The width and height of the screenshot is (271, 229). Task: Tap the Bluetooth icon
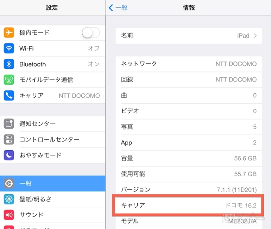tap(9, 64)
